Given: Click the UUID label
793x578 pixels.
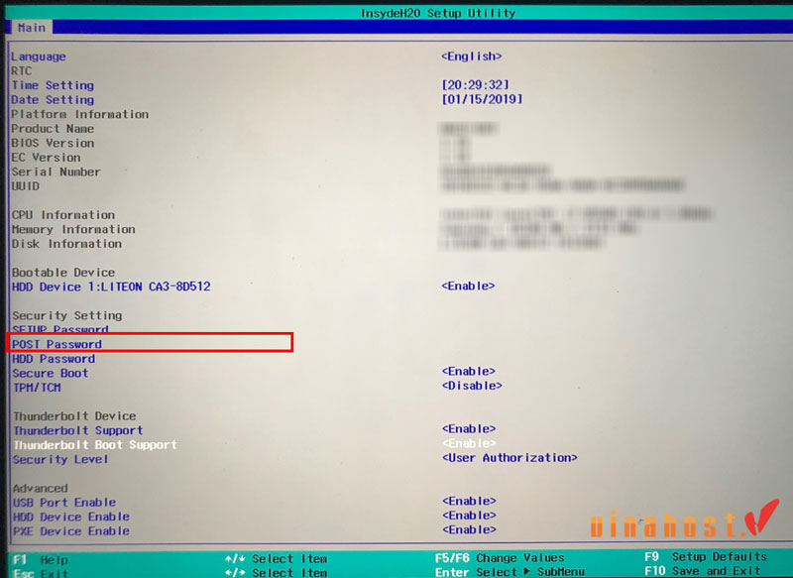Looking at the screenshot, I should tap(26, 186).
